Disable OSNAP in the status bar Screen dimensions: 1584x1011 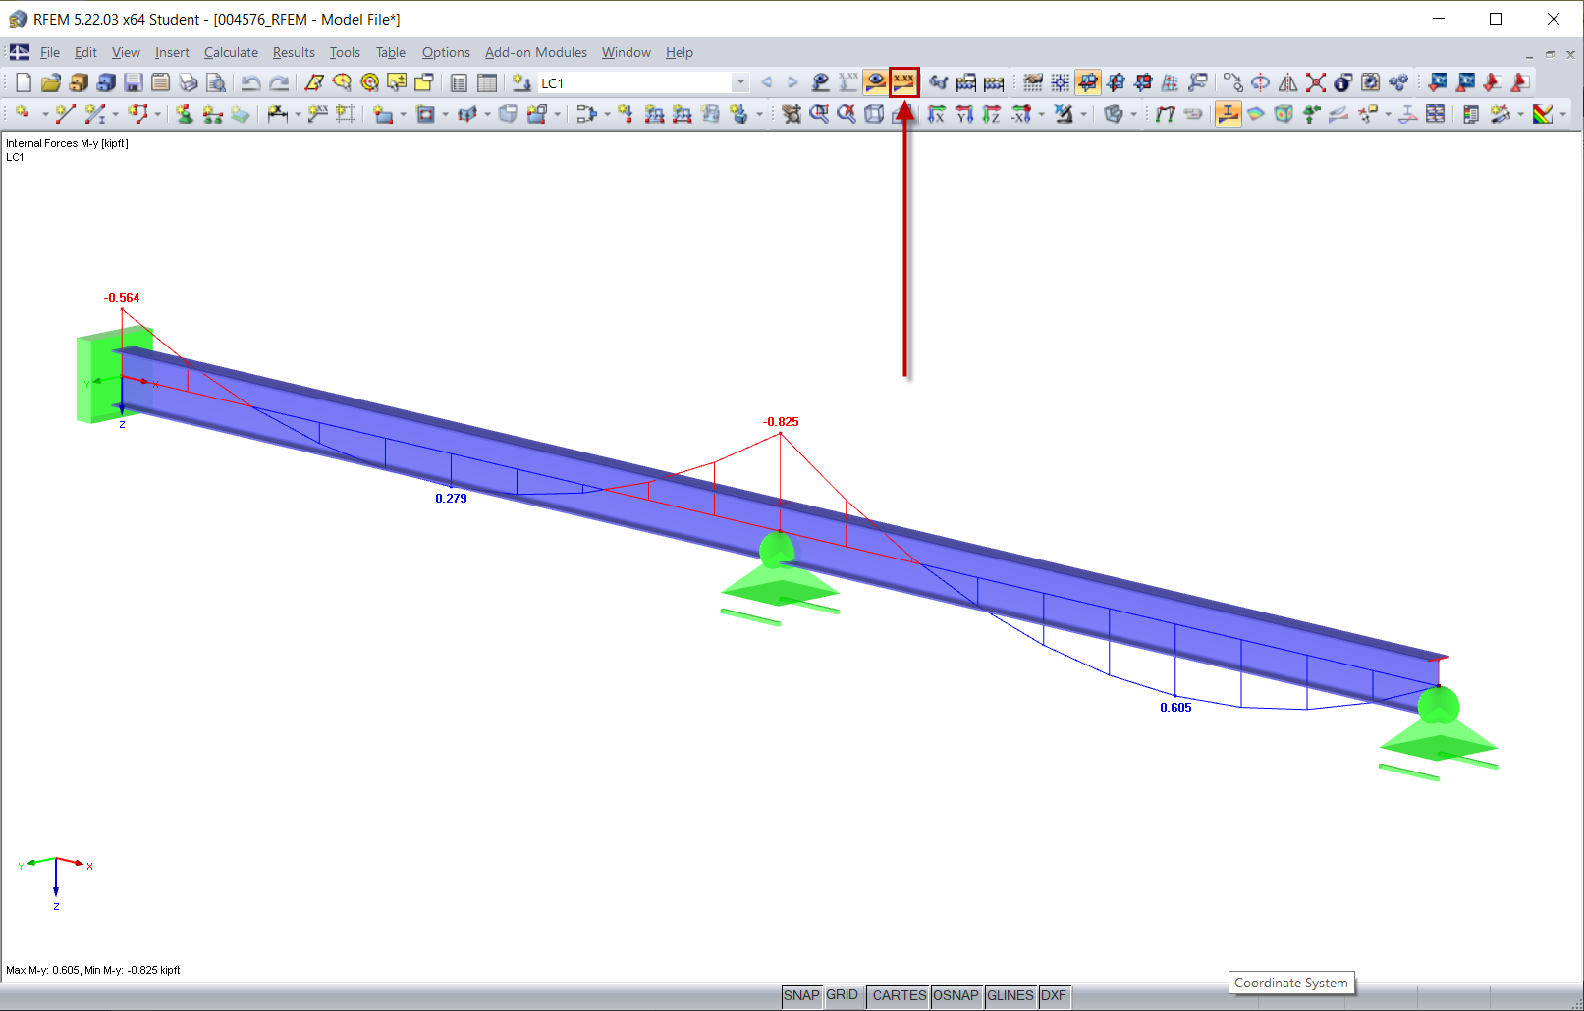tap(956, 995)
